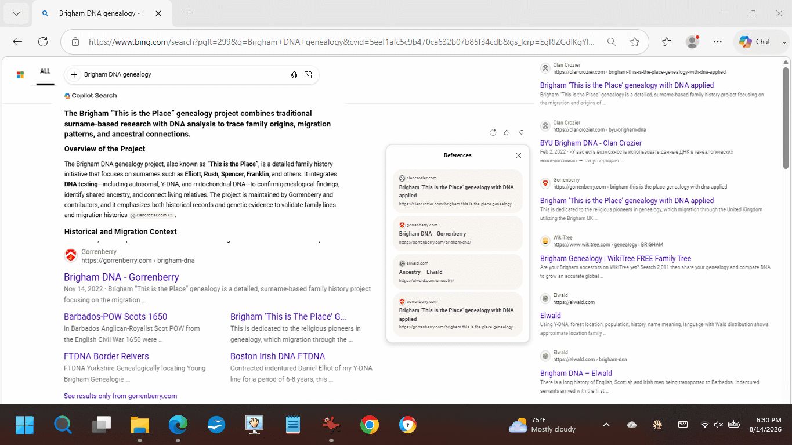Open the Windows Start menu
Screen dimensions: 792x445
point(24,425)
